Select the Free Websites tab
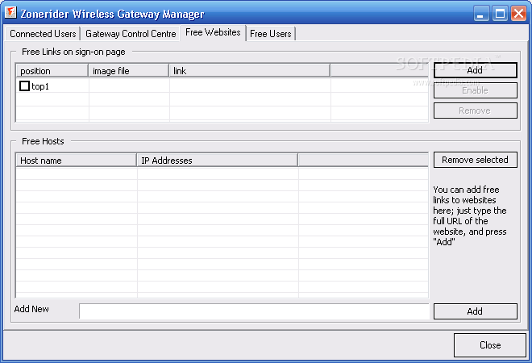This screenshot has width=532, height=363. click(213, 32)
